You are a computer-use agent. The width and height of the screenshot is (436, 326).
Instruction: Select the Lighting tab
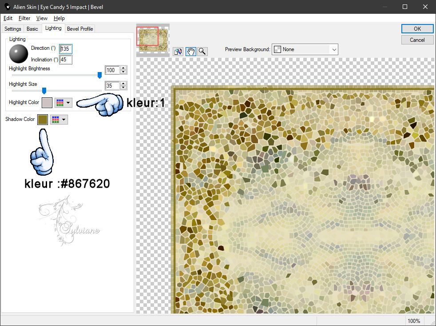53,28
